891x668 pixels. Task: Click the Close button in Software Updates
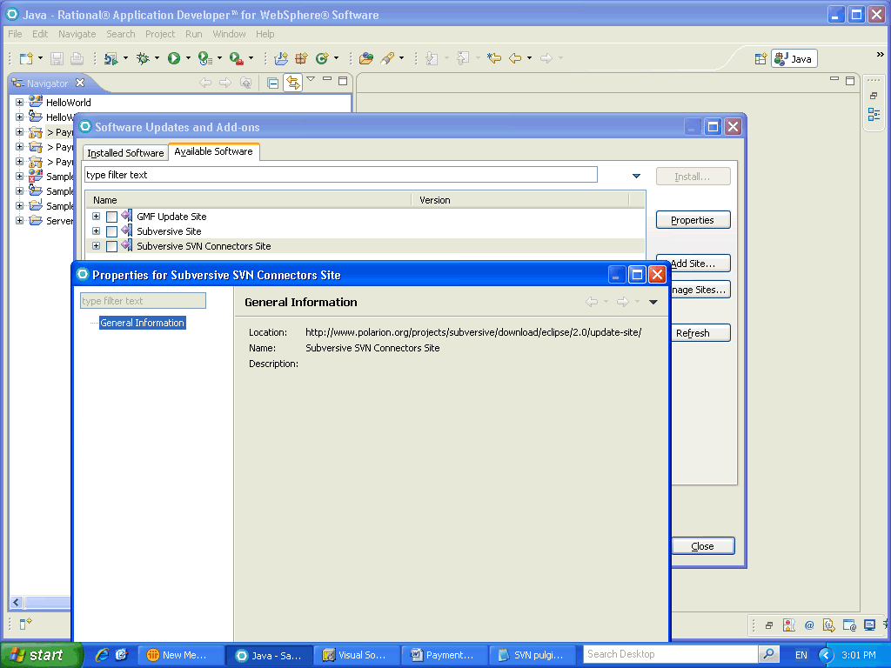[703, 546]
